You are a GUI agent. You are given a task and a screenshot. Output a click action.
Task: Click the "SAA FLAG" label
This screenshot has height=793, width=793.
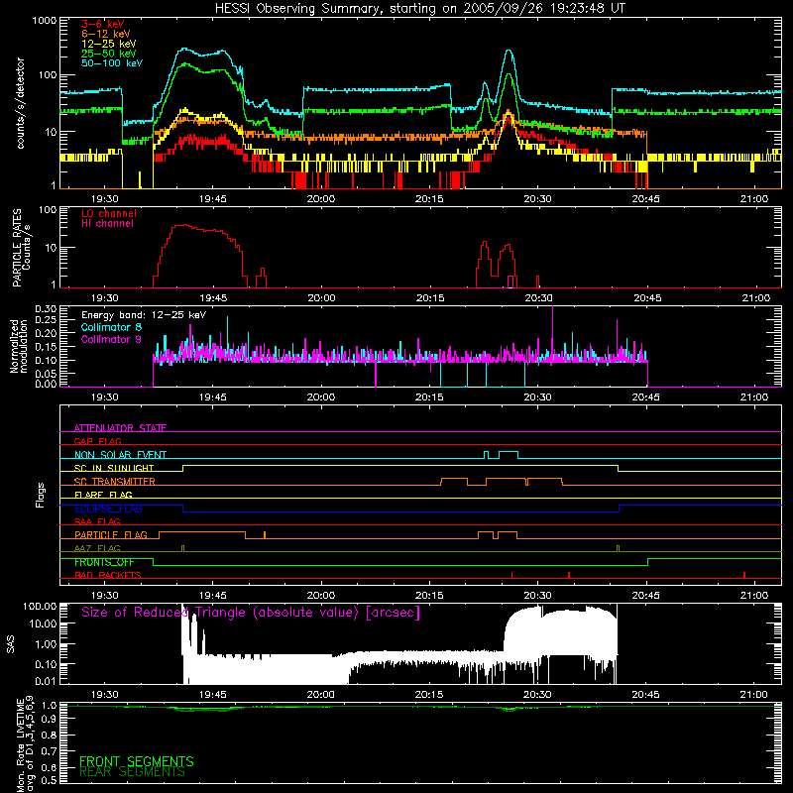pyautogui.click(x=97, y=521)
